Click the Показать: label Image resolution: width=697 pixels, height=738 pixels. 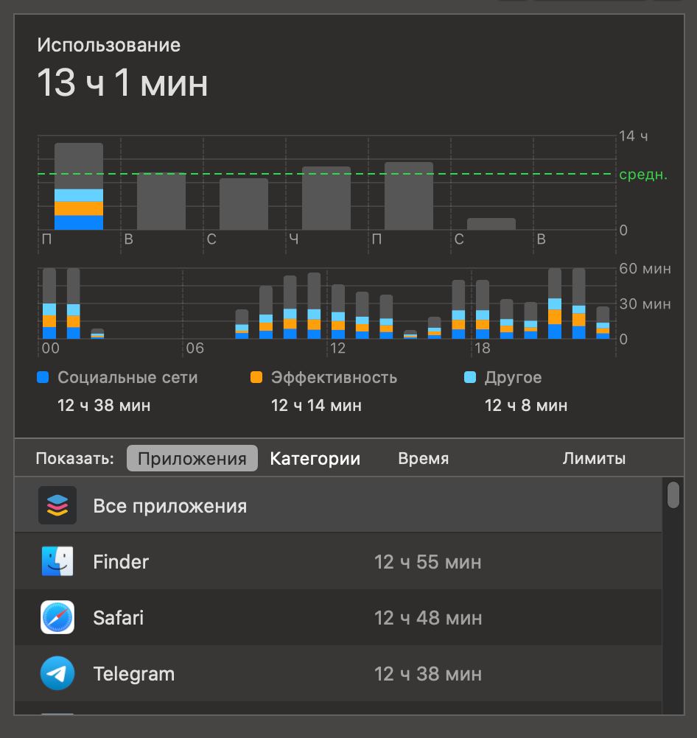click(x=75, y=458)
